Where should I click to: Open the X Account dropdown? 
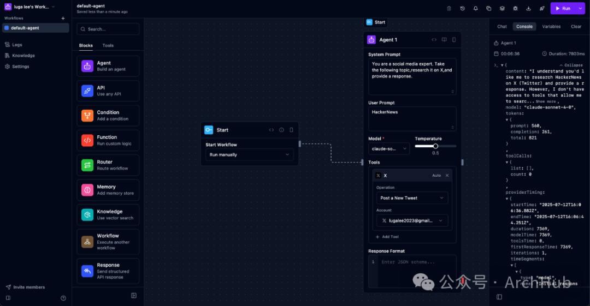click(x=412, y=221)
